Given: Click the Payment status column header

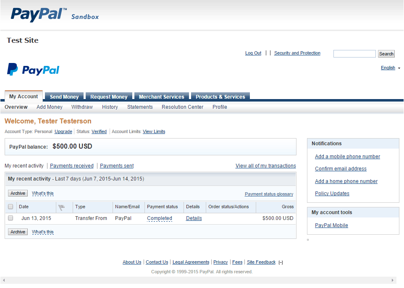Looking at the screenshot, I should (163, 207).
